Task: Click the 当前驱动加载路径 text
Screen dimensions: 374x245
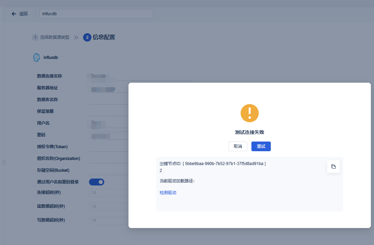Action: click(x=177, y=181)
